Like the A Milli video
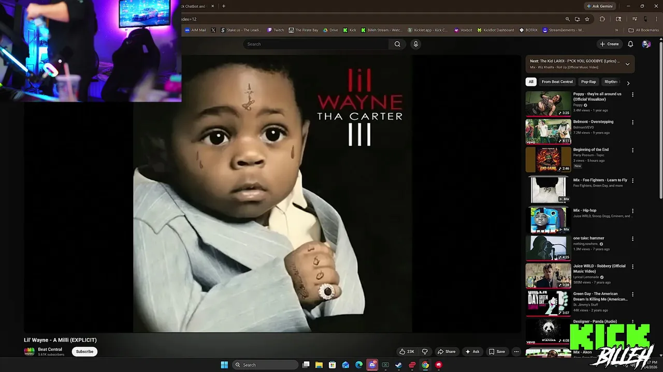The height and width of the screenshot is (372, 663). pyautogui.click(x=407, y=351)
